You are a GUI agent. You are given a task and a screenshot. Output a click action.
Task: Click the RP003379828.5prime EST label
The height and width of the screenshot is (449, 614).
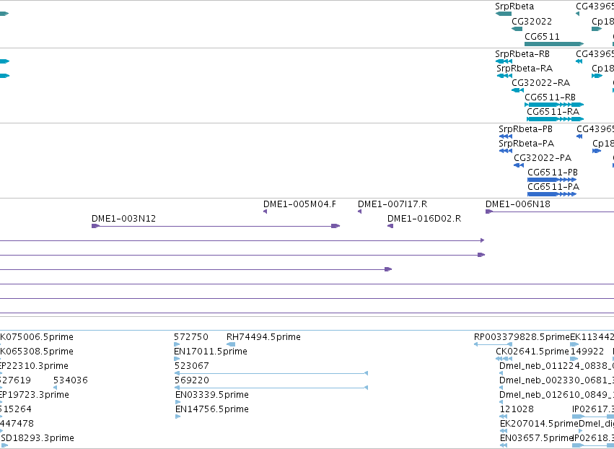point(522,337)
